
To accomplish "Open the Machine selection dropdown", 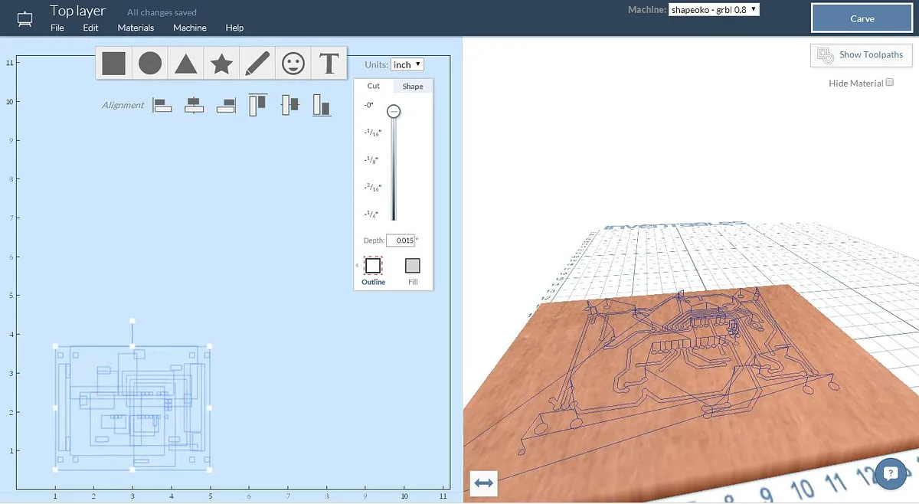I will click(x=714, y=10).
